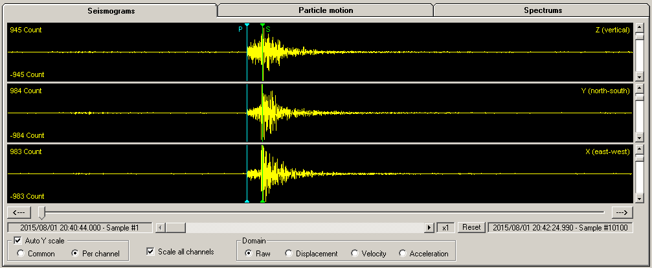The width and height of the screenshot is (652, 268).
Task: Click the 945 Count scale label
Action: point(26,30)
